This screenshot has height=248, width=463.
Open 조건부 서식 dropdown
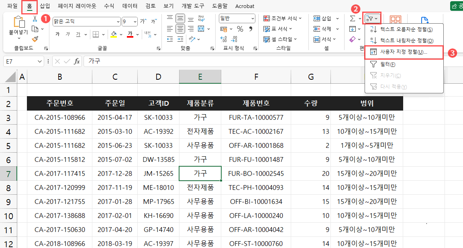coord(283,18)
